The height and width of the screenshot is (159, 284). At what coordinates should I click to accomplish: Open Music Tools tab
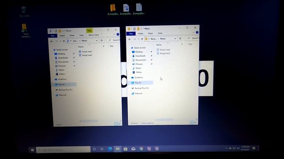tap(94, 35)
